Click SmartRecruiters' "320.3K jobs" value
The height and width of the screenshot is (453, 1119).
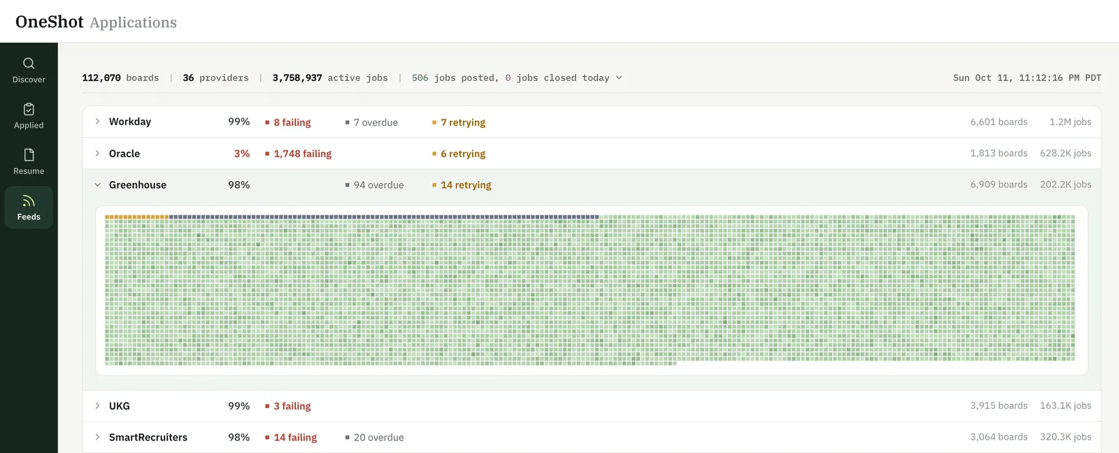coord(1065,437)
